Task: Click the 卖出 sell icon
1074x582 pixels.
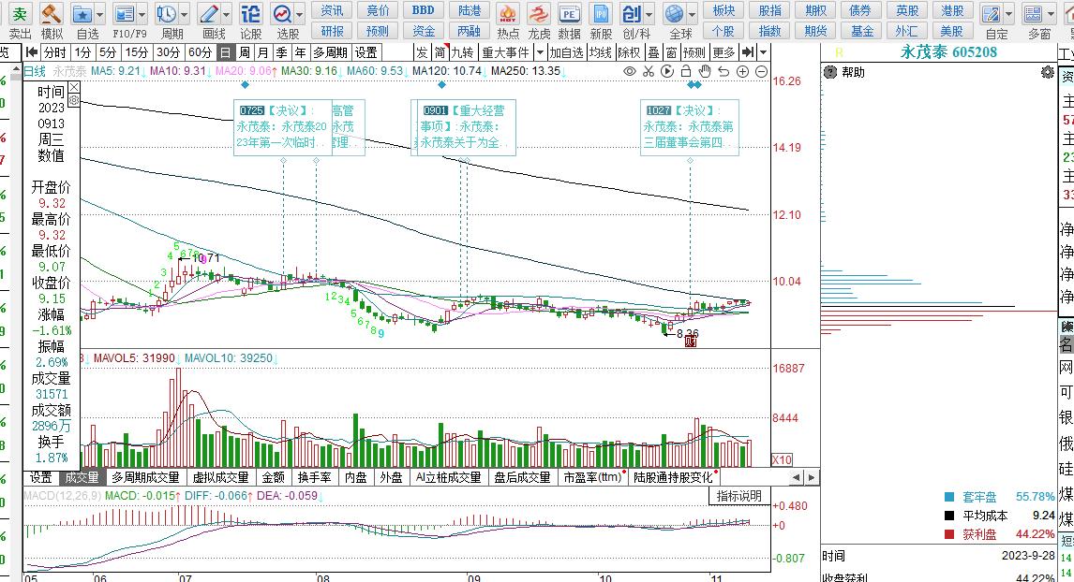Action: click(19, 14)
